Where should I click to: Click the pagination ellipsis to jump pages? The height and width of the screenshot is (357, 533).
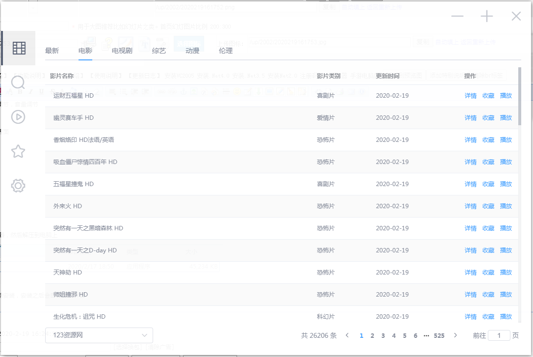[426, 336]
